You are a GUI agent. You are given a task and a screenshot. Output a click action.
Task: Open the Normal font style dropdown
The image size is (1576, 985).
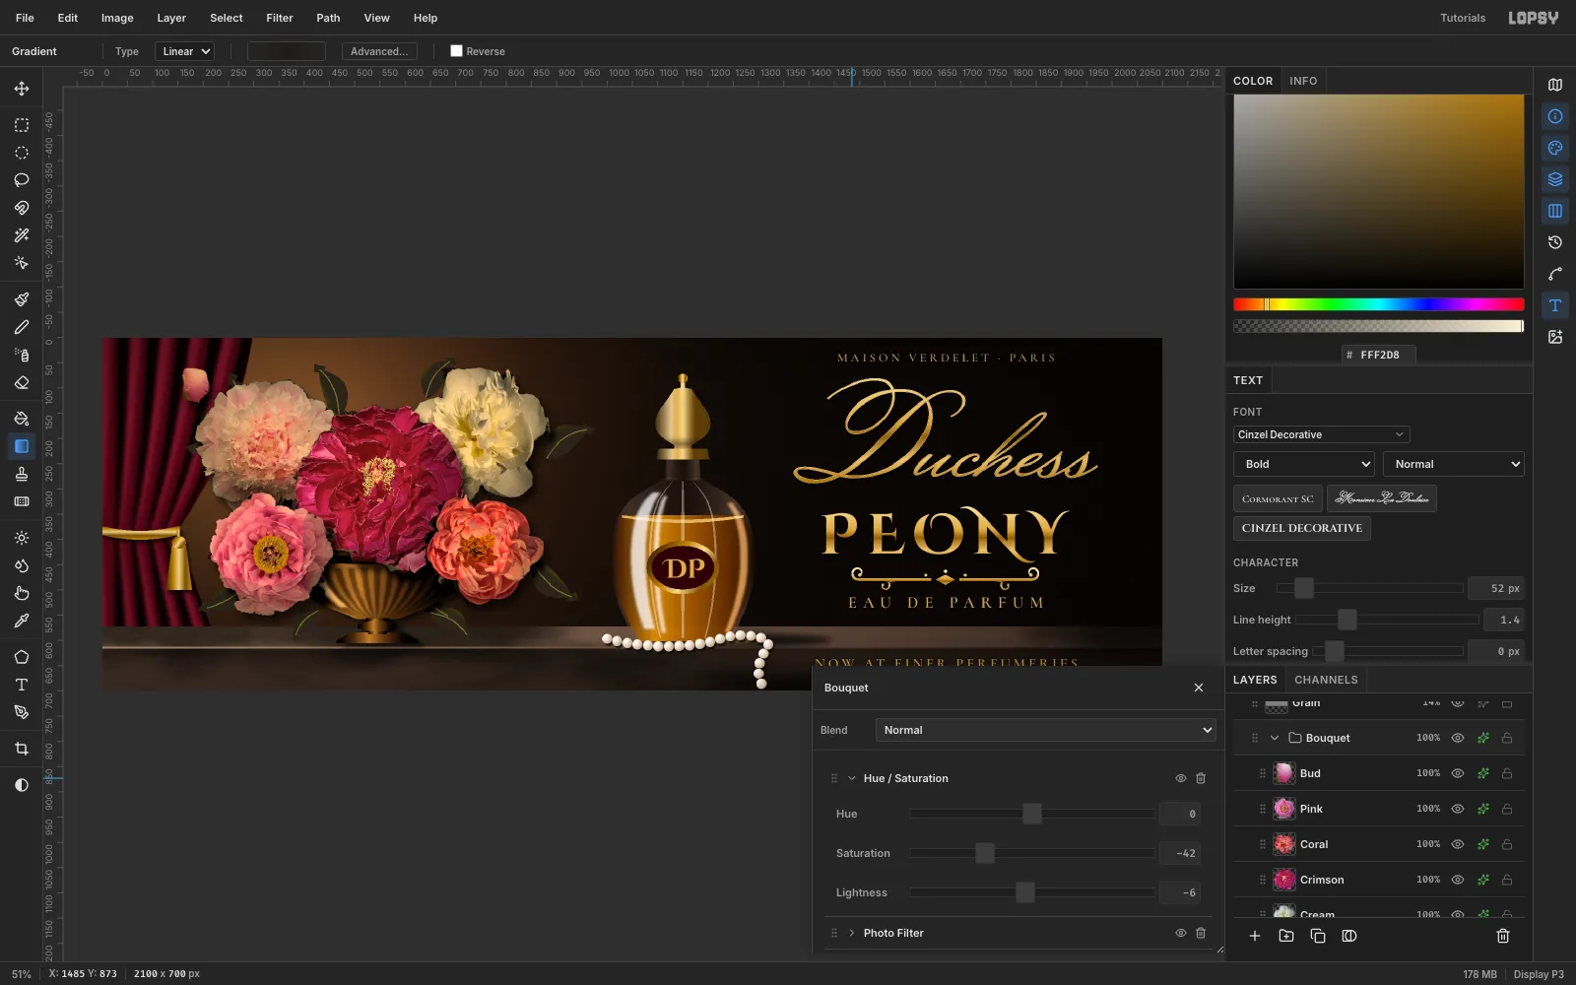1454,464
